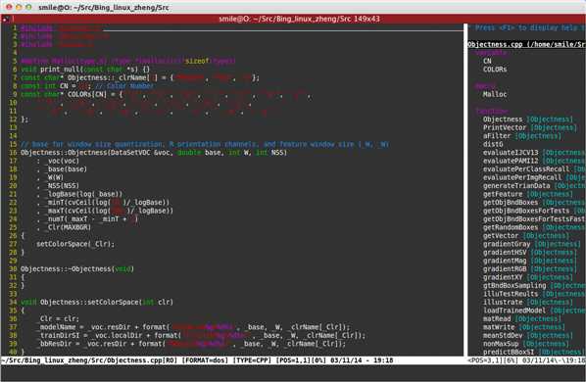Viewport: 586px width, 382px height.
Task: Jump to the CN variable tag
Action: [487, 61]
